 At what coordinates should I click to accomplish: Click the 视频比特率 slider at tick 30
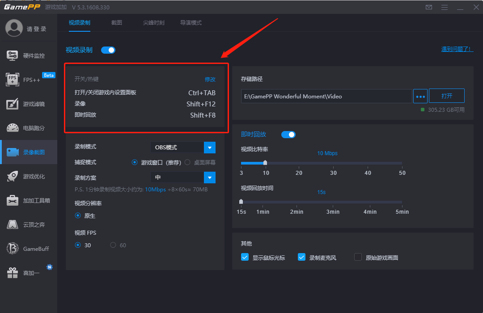click(x=333, y=163)
